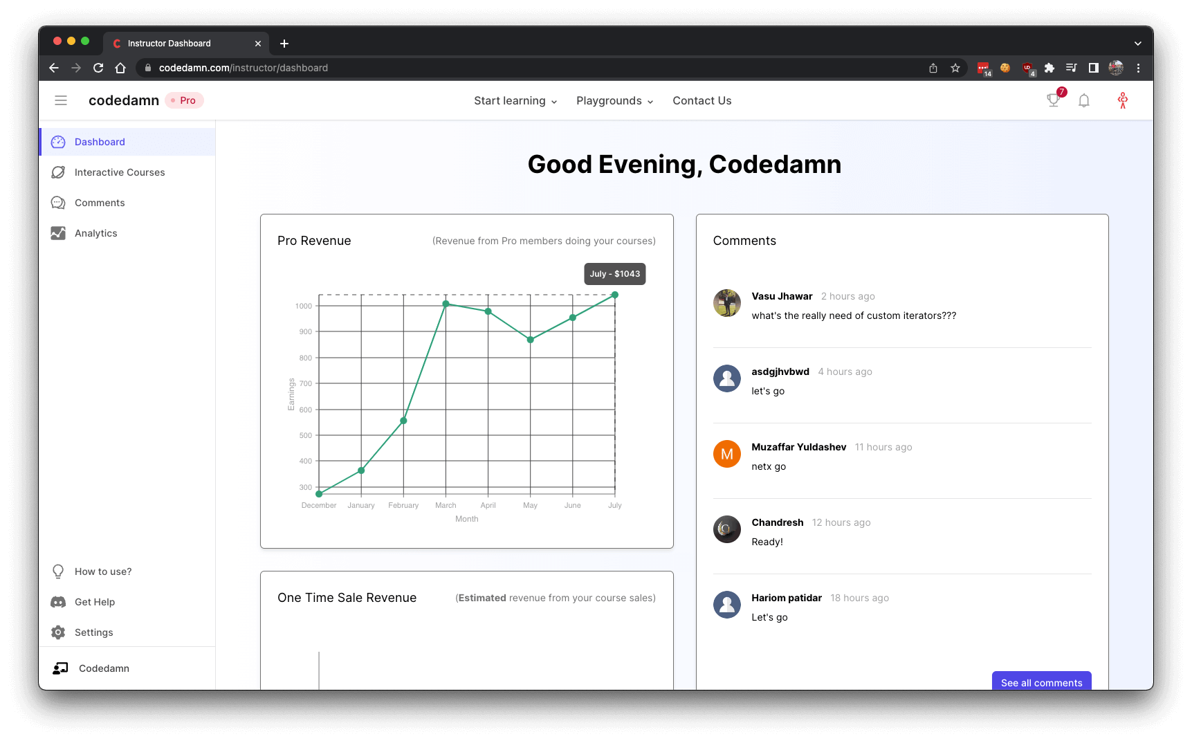Reload the page in browser
Screen dimensions: 1192x741
(98, 68)
